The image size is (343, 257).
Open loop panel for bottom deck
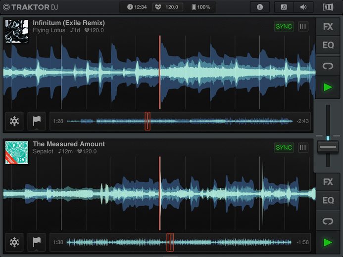(328, 221)
